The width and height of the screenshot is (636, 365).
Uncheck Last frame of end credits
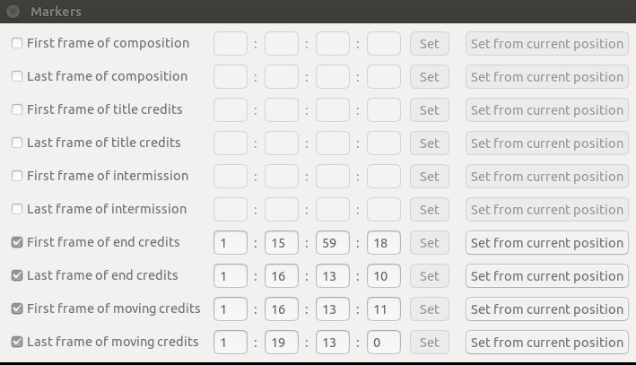click(17, 275)
